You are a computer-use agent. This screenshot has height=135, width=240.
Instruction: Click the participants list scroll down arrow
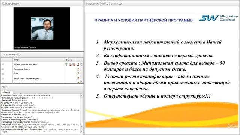point(82,82)
